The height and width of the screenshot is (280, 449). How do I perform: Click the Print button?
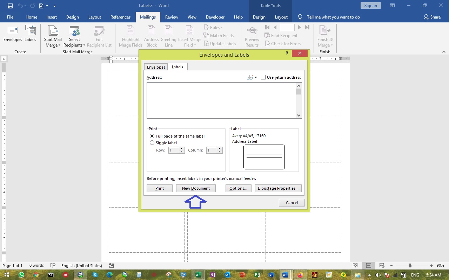pos(160,188)
